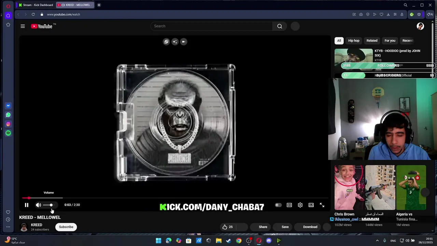This screenshot has height=246, width=437.
Task: Open the Opera heart bookmarks icon
Action: [381, 14]
